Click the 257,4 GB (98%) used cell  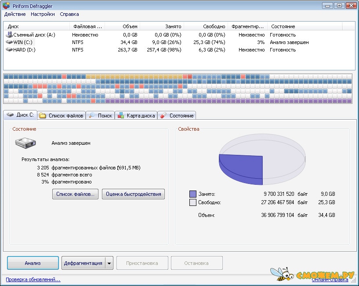pos(164,50)
